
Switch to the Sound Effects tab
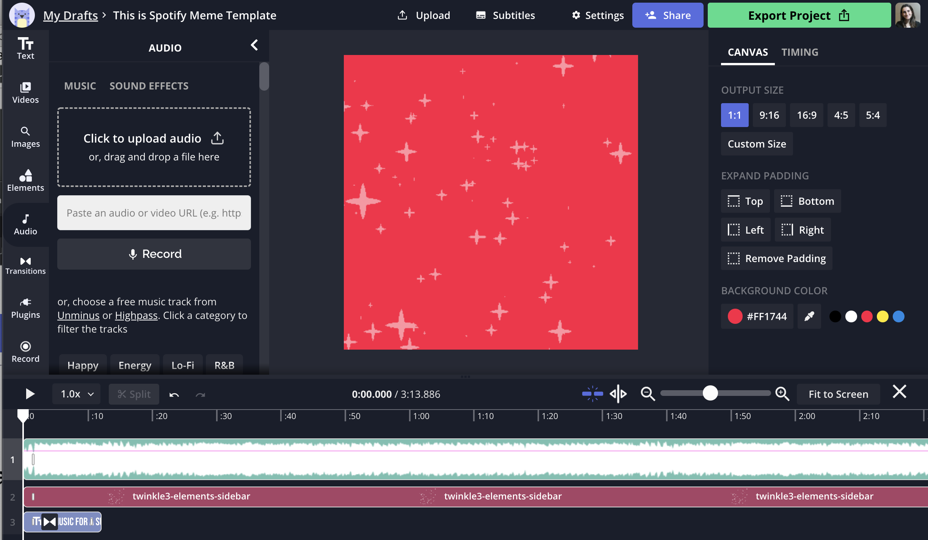click(149, 86)
